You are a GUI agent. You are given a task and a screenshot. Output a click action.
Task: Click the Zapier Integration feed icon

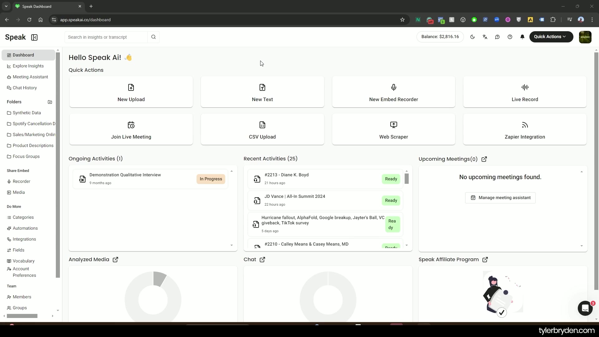(x=525, y=125)
